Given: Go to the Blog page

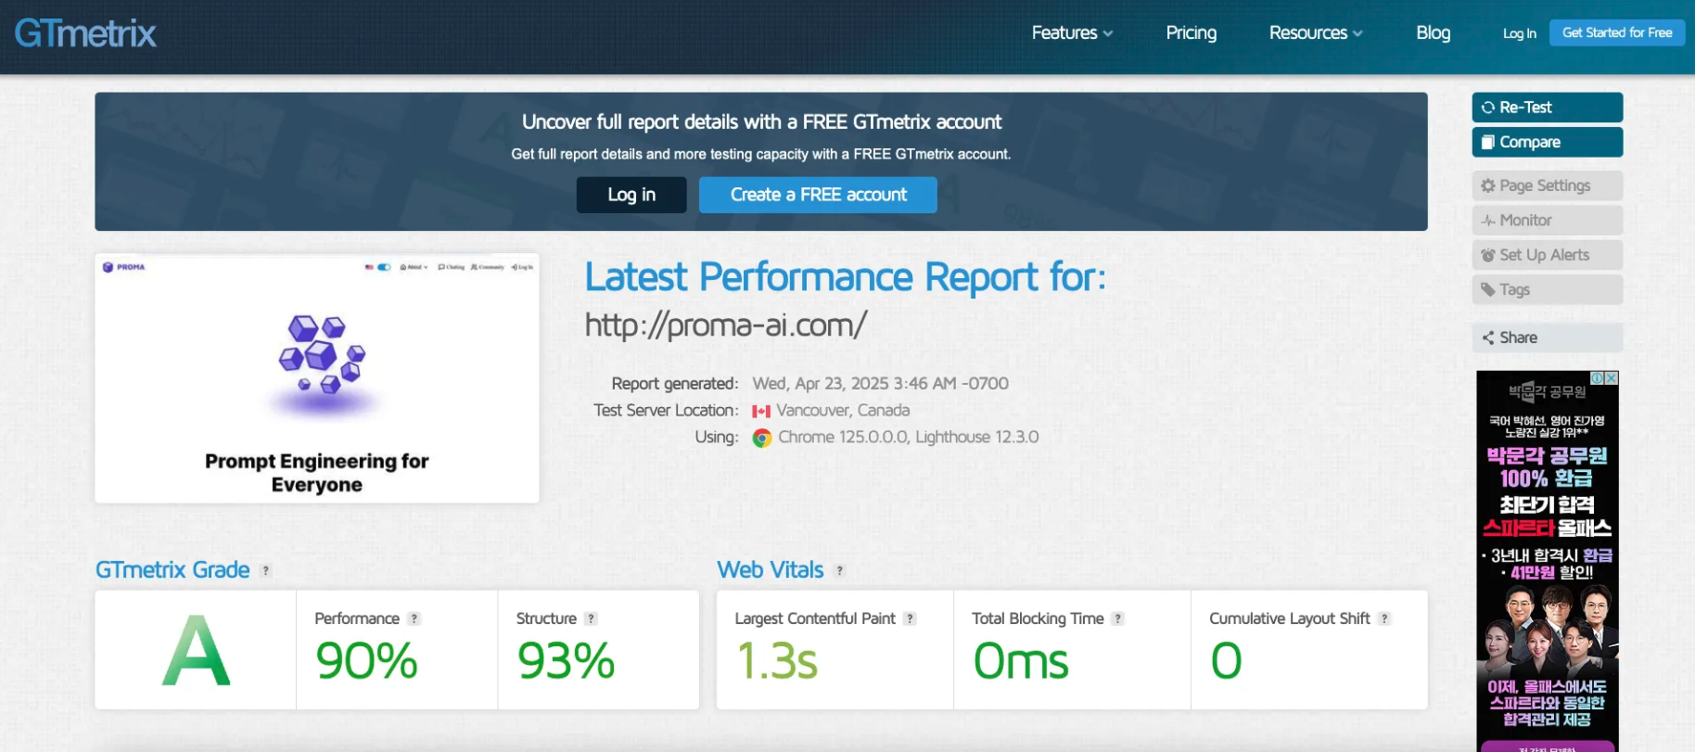Looking at the screenshot, I should point(1433,32).
